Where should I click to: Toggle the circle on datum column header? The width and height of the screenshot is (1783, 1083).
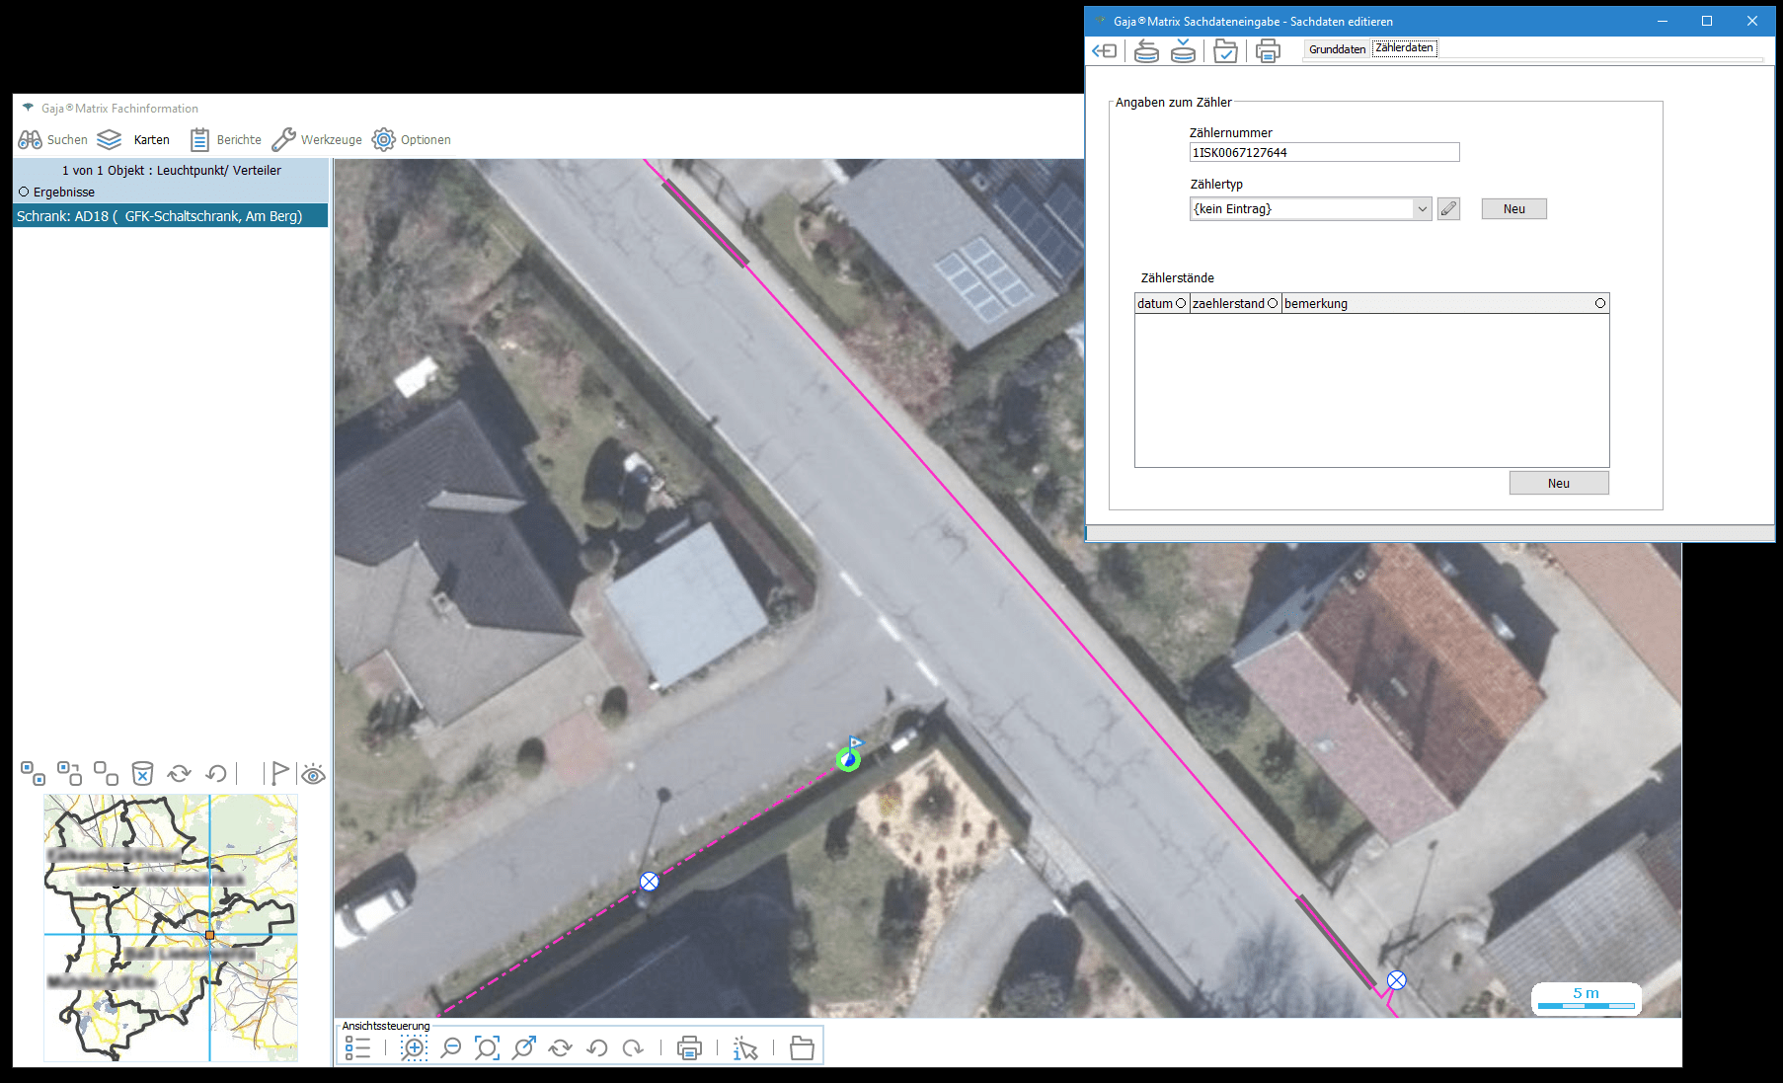[1181, 303]
